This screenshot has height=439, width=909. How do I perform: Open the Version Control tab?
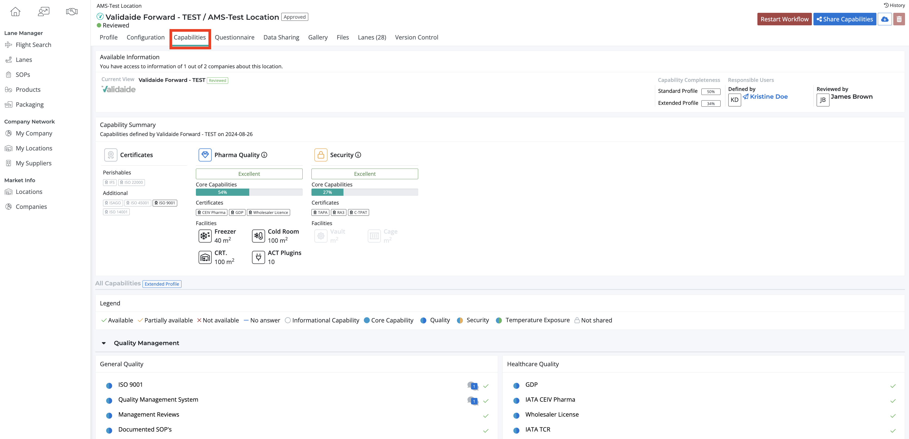point(417,37)
